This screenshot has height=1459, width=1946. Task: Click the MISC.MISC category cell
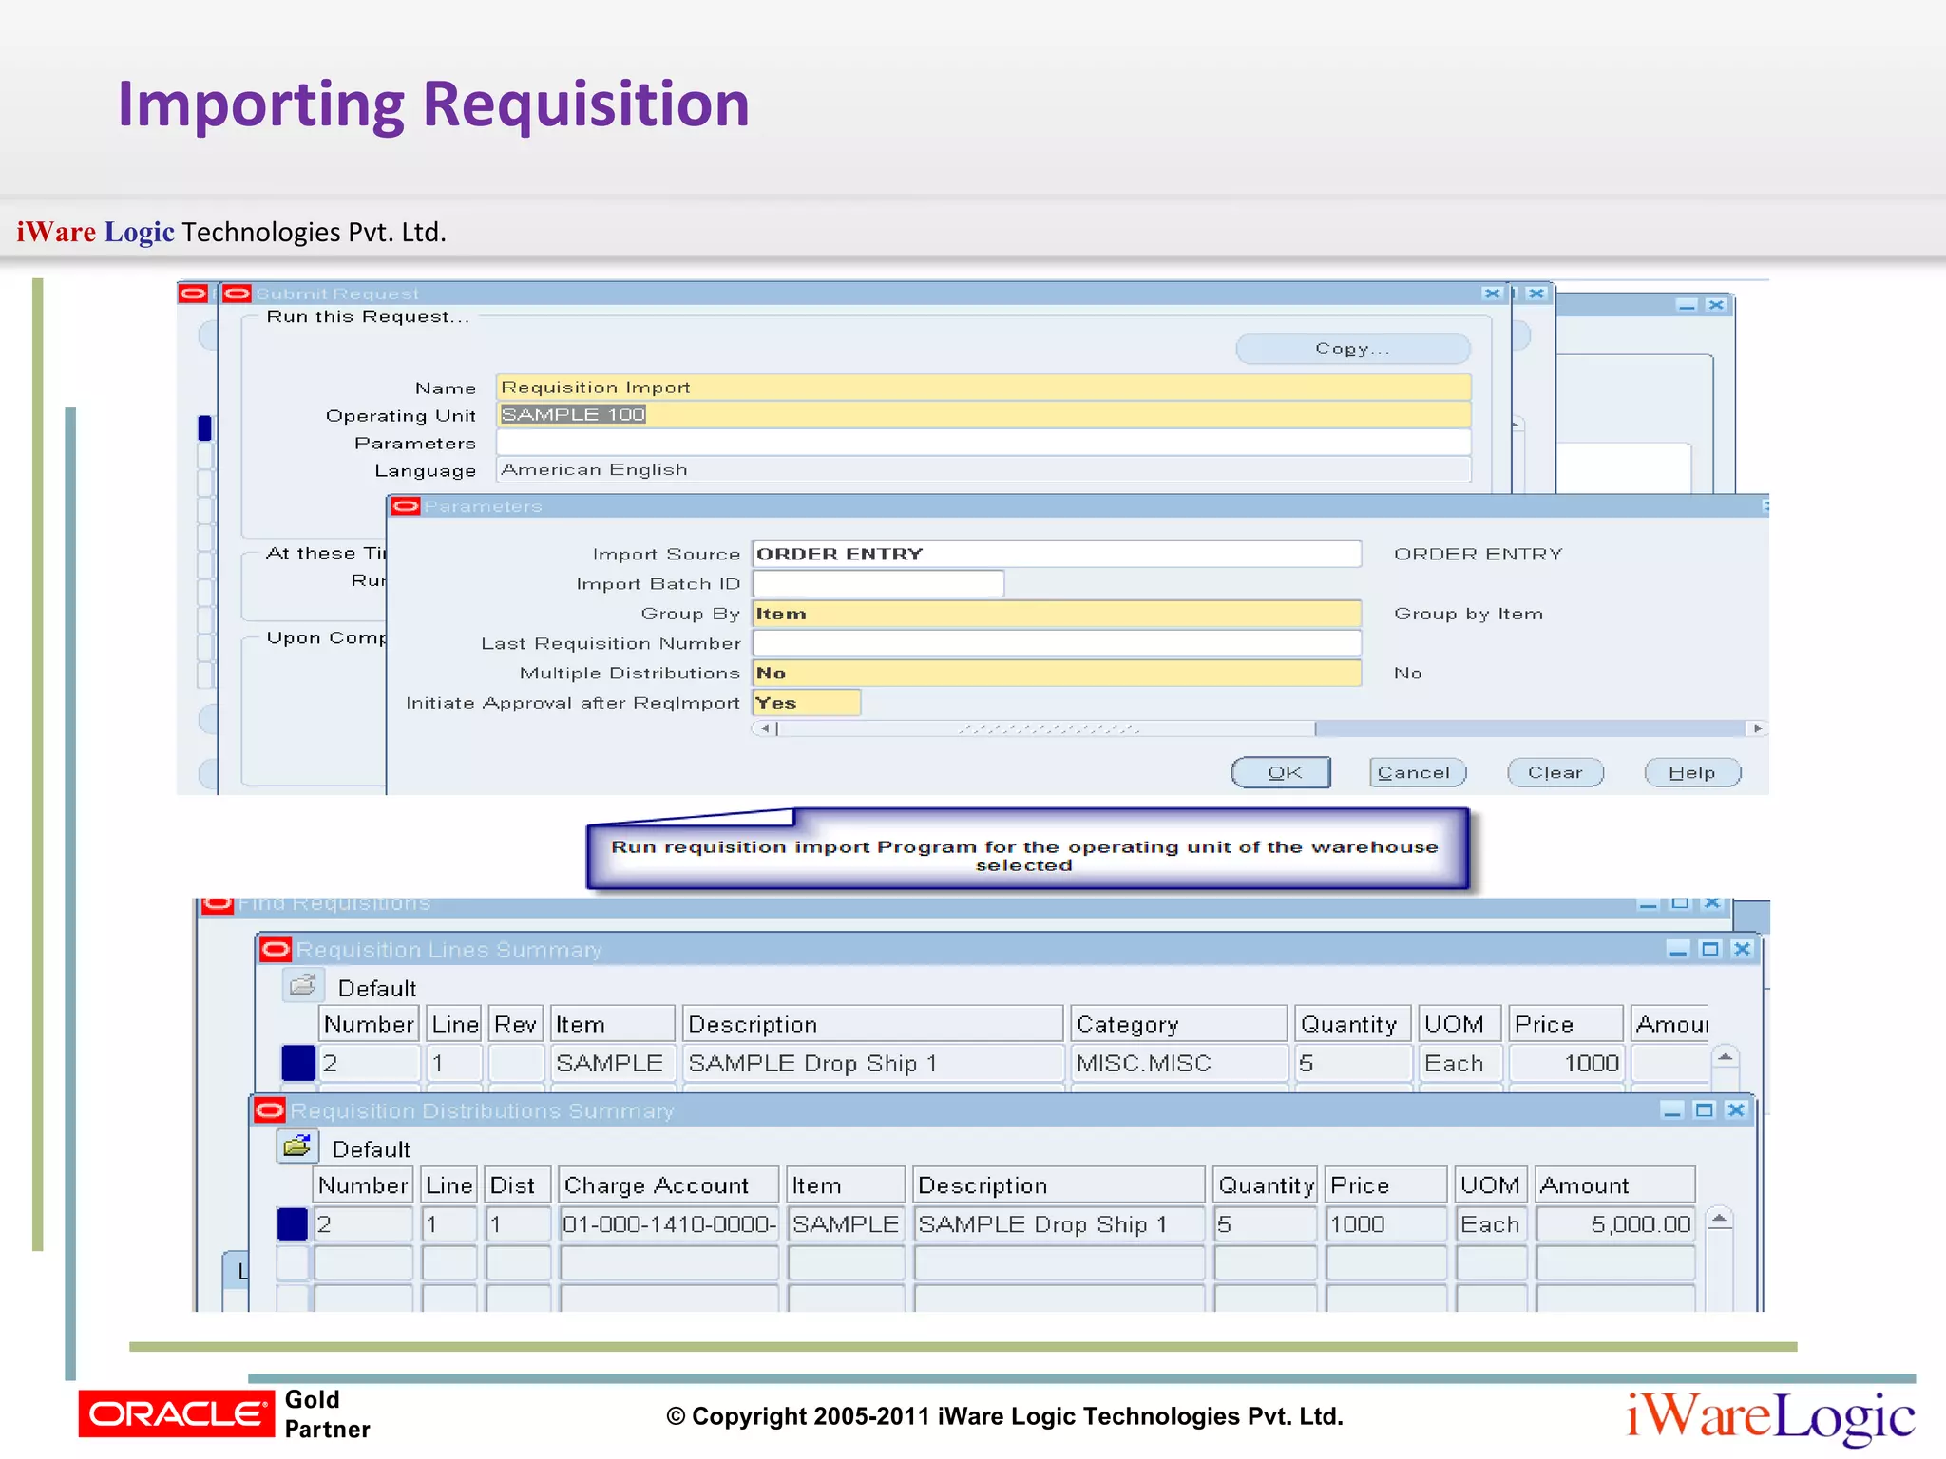click(1178, 1063)
